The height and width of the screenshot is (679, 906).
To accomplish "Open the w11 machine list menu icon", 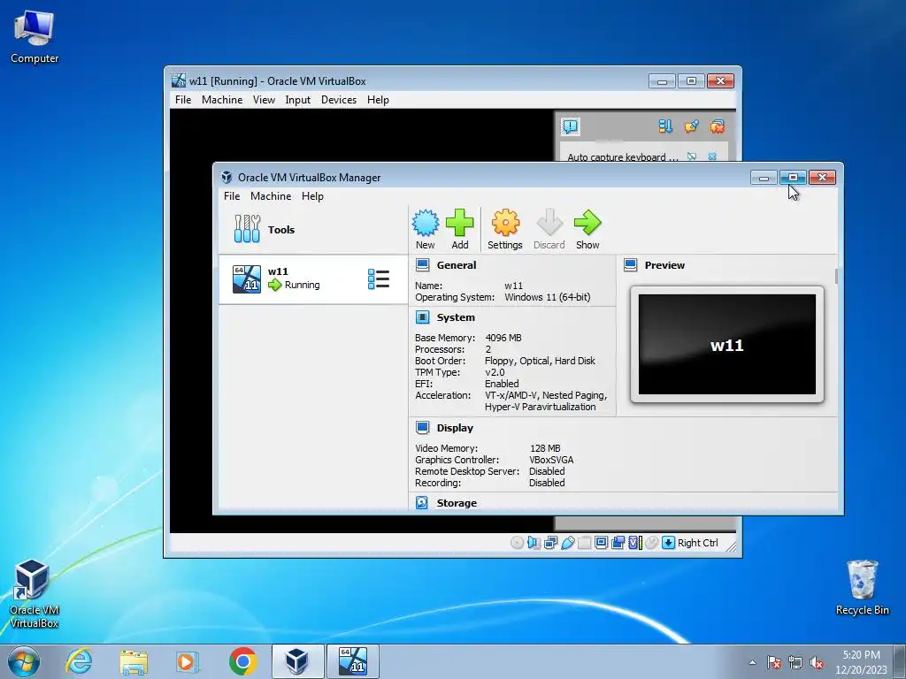I will (379, 278).
